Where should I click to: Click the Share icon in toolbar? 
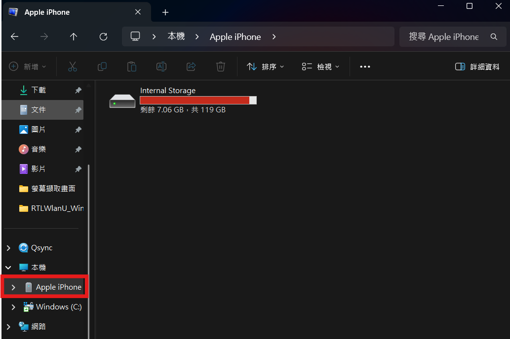point(191,67)
